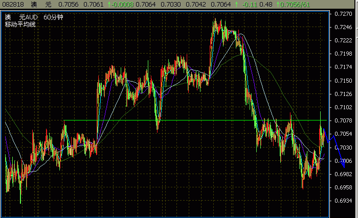Click the date code 082818 in quote bar

click(x=13, y=4)
